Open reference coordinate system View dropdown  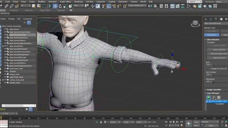79,6
